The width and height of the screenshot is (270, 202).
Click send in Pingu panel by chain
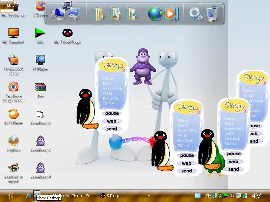(x=187, y=171)
